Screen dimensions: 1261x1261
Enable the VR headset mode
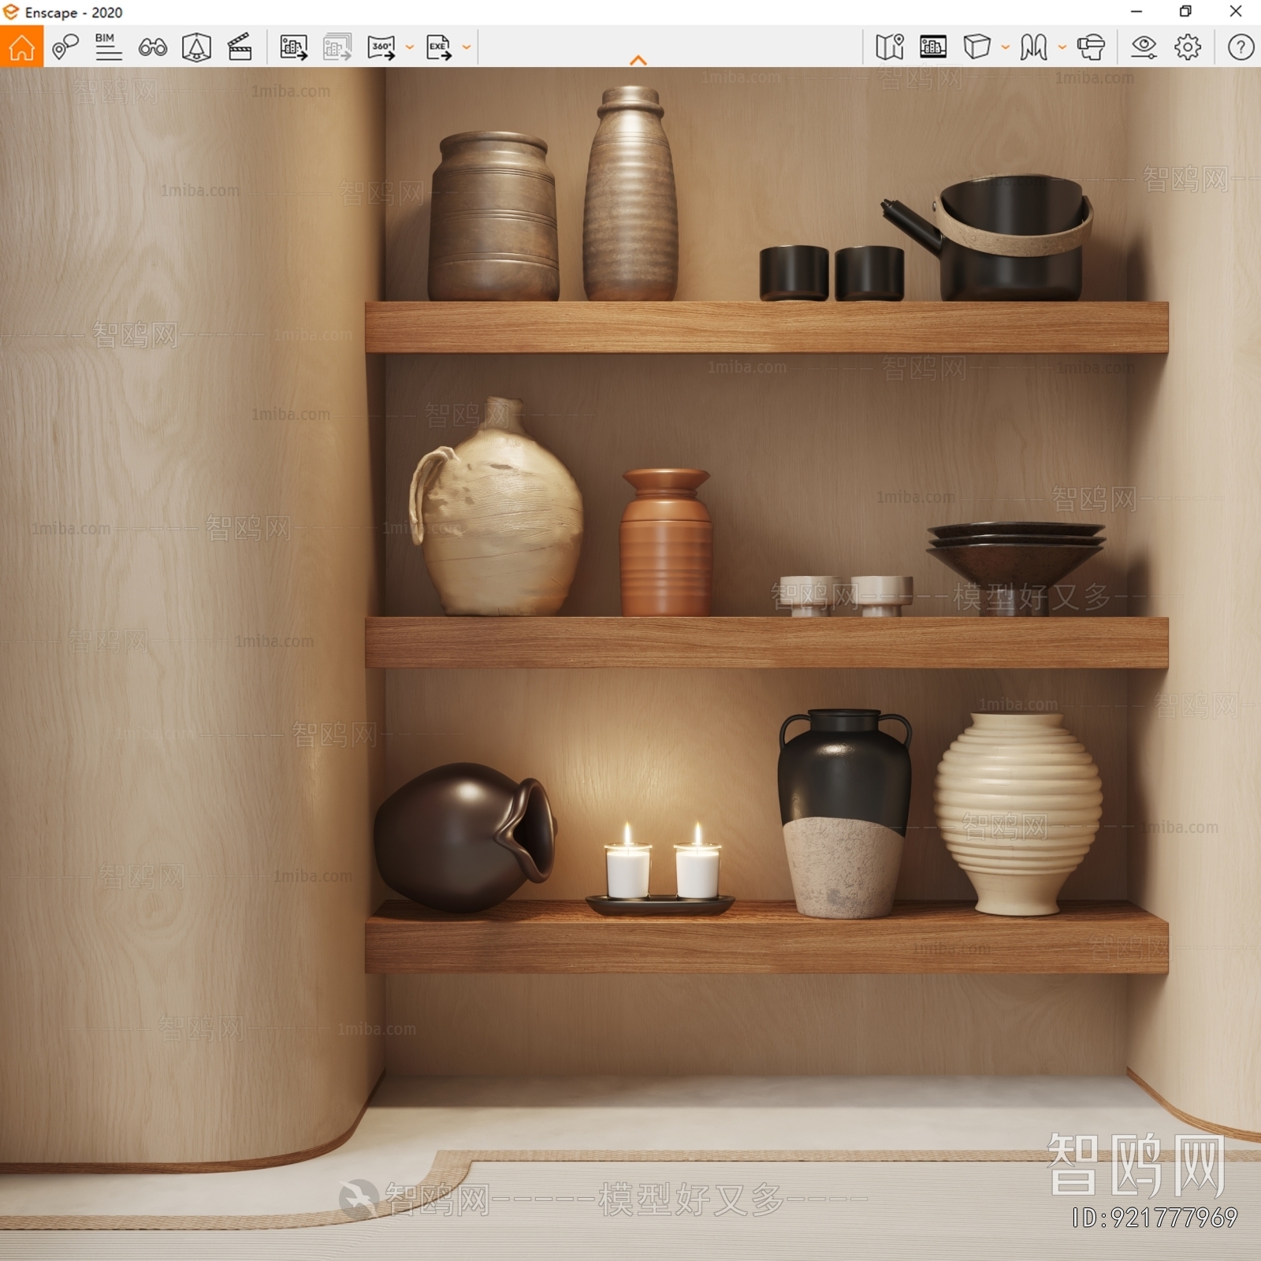pos(1091,47)
